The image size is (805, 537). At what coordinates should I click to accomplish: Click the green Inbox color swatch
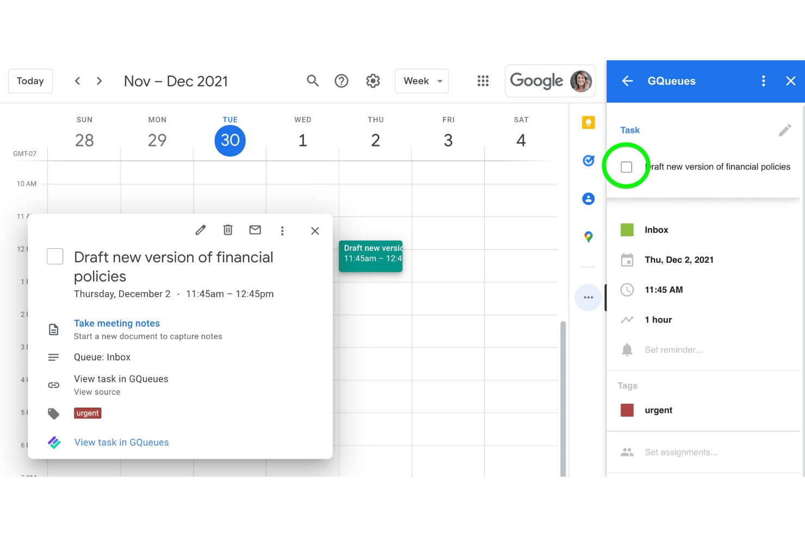[x=627, y=230]
